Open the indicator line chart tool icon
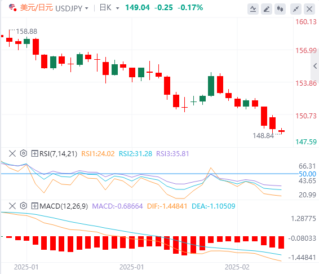Viewport: 319px width, 274px height. pos(253,9)
